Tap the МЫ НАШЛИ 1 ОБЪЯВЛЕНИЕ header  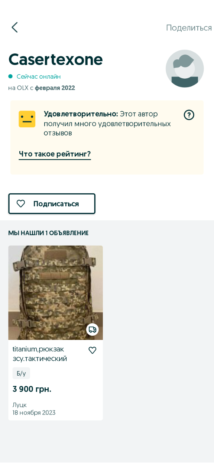click(x=48, y=233)
